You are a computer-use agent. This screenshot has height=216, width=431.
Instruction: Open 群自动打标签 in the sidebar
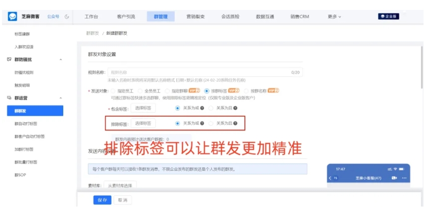point(26,124)
